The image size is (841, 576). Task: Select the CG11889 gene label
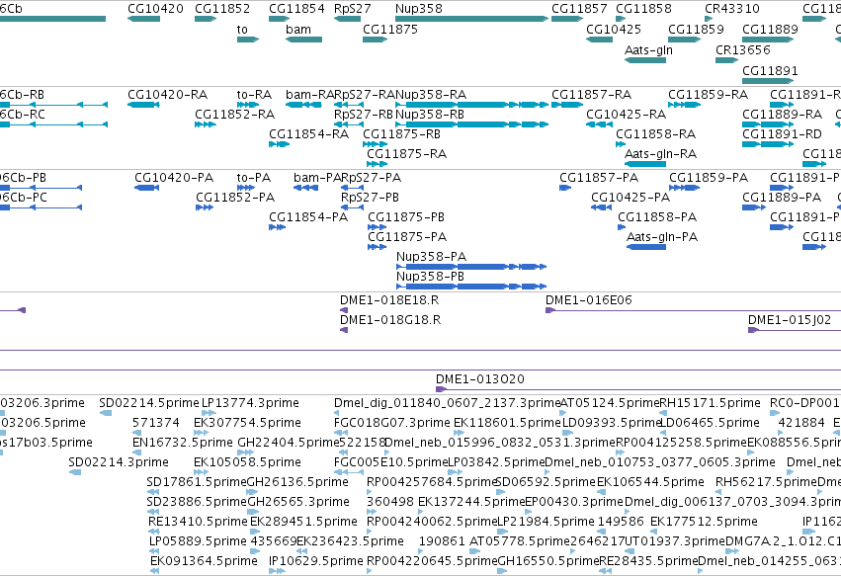770,30
